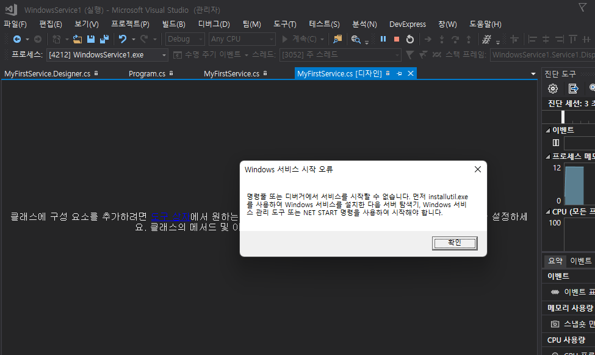Open the 수명 주기 이벤트 dropdown
Screen dimensions: 595x355
coord(246,56)
